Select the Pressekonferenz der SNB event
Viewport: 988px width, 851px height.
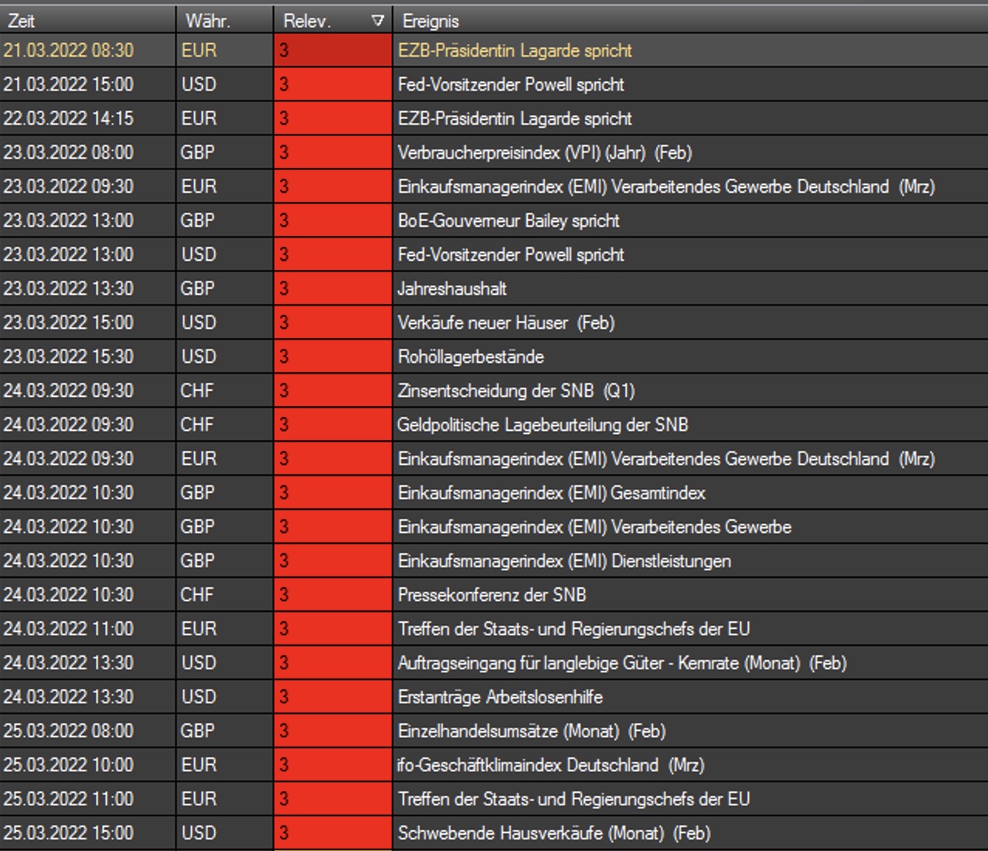coord(491,595)
